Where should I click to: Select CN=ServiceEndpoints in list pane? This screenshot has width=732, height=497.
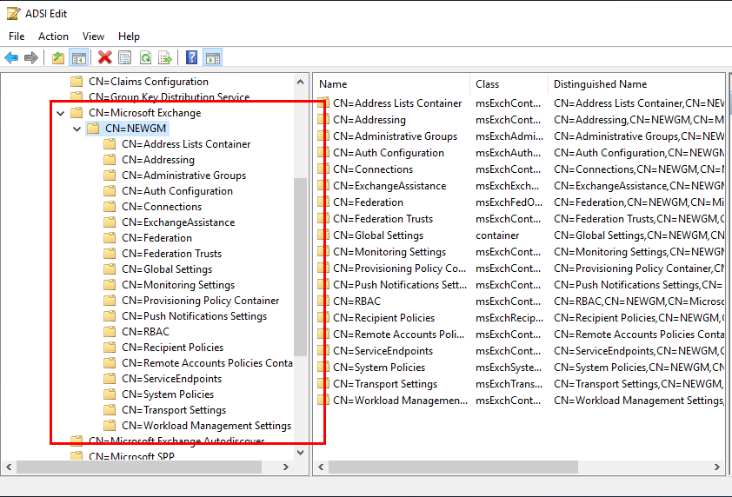[383, 350]
